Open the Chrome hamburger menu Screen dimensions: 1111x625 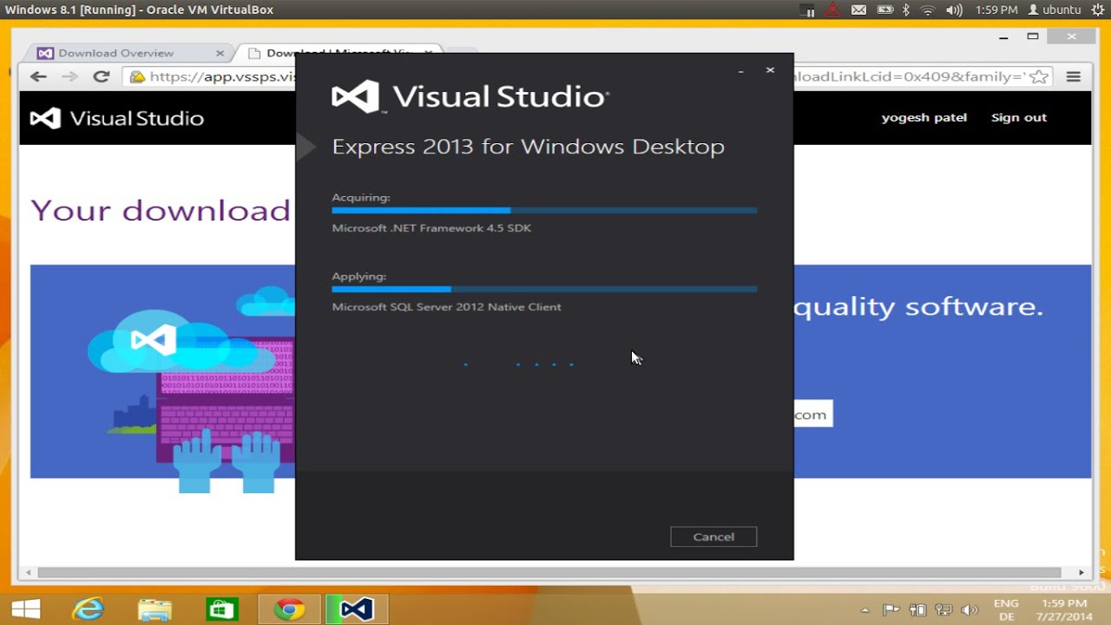[1074, 76]
